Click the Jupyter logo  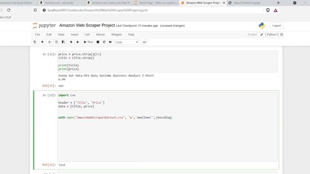(x=44, y=26)
